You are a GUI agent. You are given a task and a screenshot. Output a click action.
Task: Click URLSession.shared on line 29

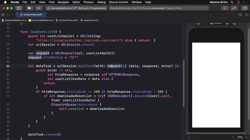tap(77, 45)
